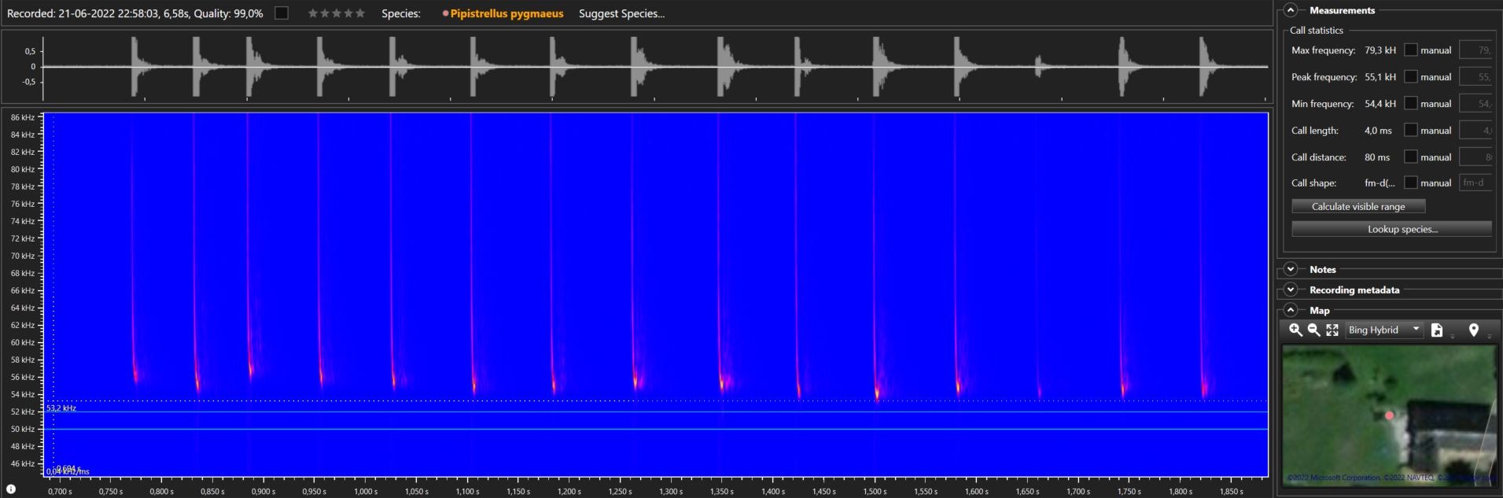Enable manual Max frequency
This screenshot has height=498, width=1503.
click(1411, 50)
